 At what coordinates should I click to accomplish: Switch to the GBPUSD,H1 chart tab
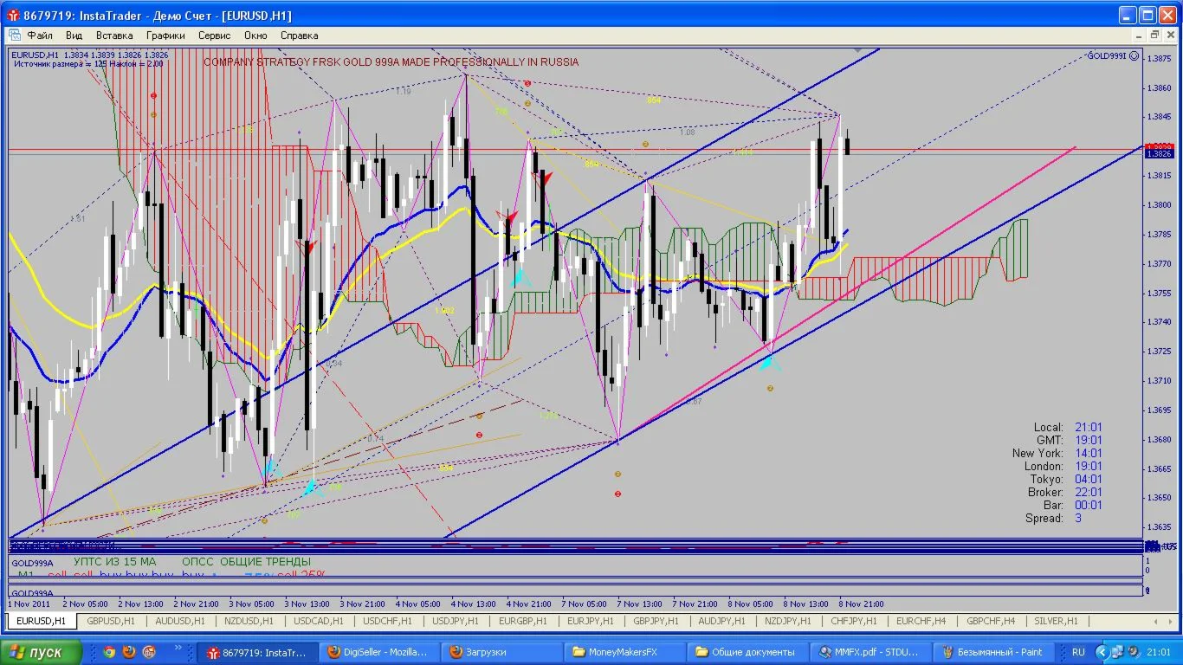[111, 621]
